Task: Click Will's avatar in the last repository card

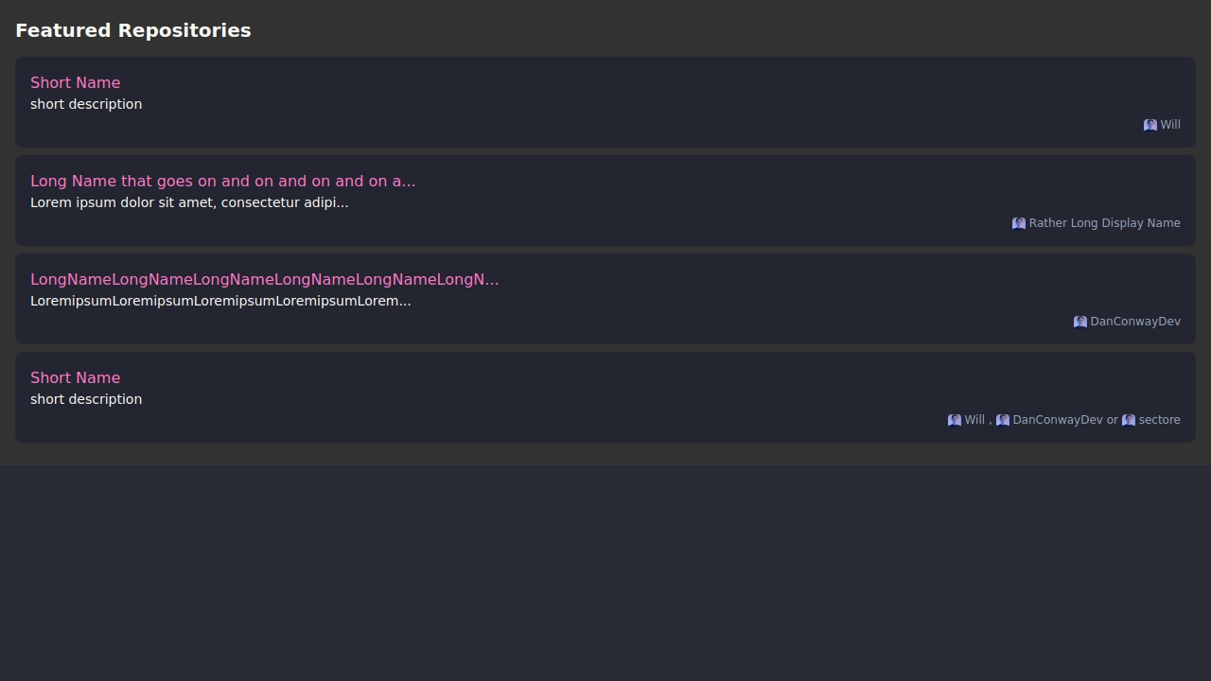Action: pyautogui.click(x=955, y=420)
